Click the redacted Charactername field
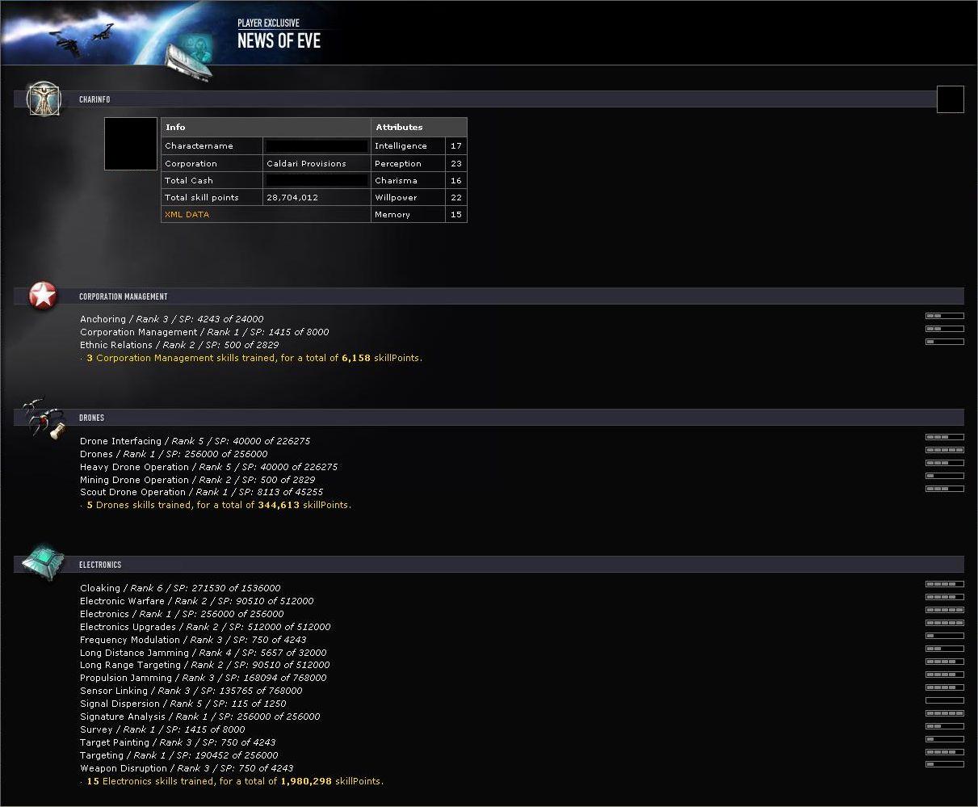This screenshot has height=807, width=978. (x=317, y=146)
